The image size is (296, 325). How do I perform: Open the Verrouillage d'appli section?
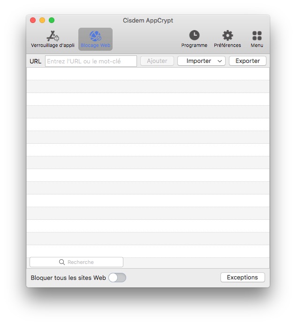53,39
